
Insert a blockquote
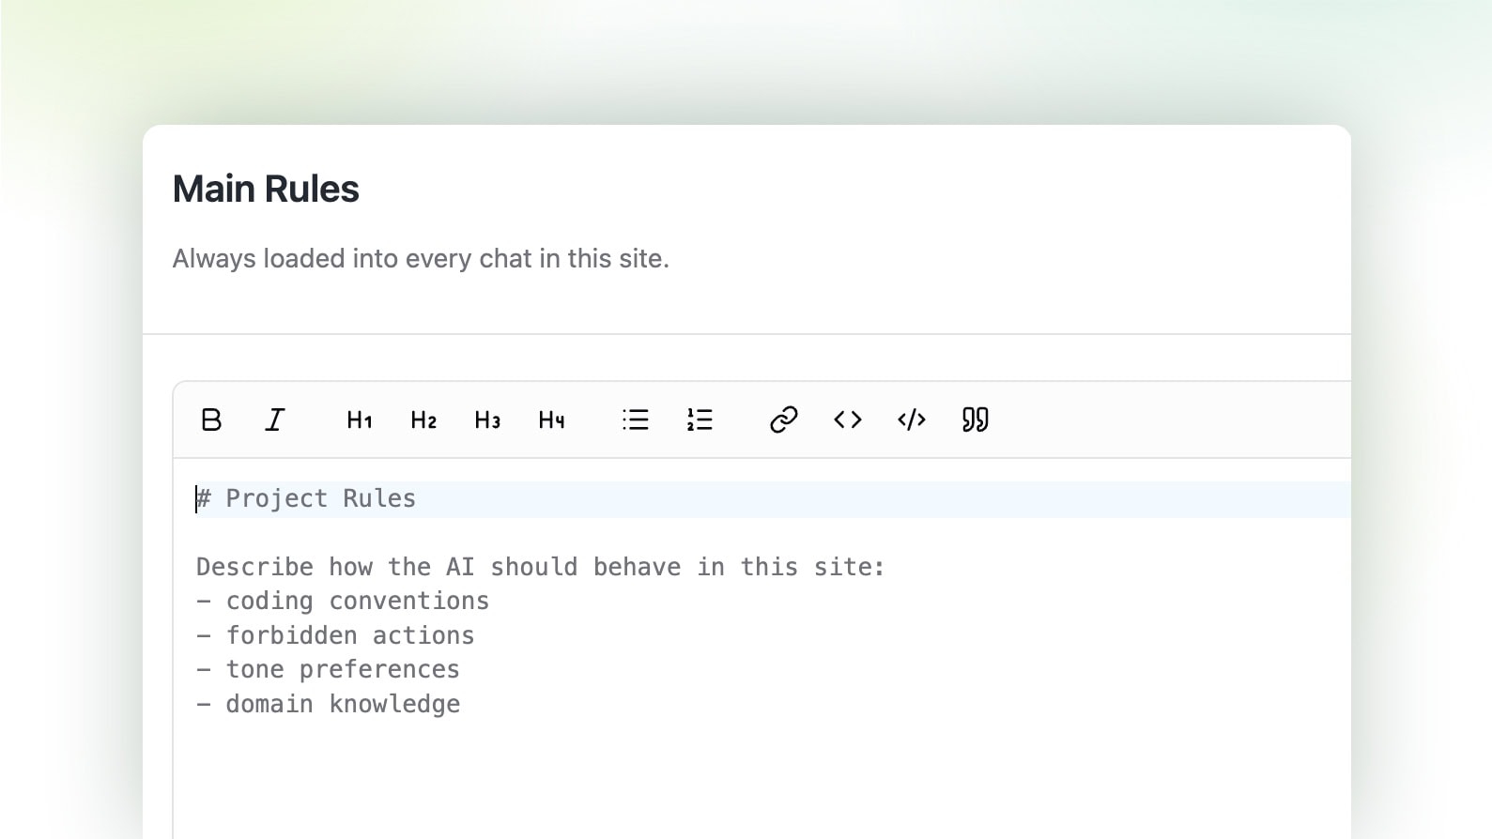click(976, 419)
